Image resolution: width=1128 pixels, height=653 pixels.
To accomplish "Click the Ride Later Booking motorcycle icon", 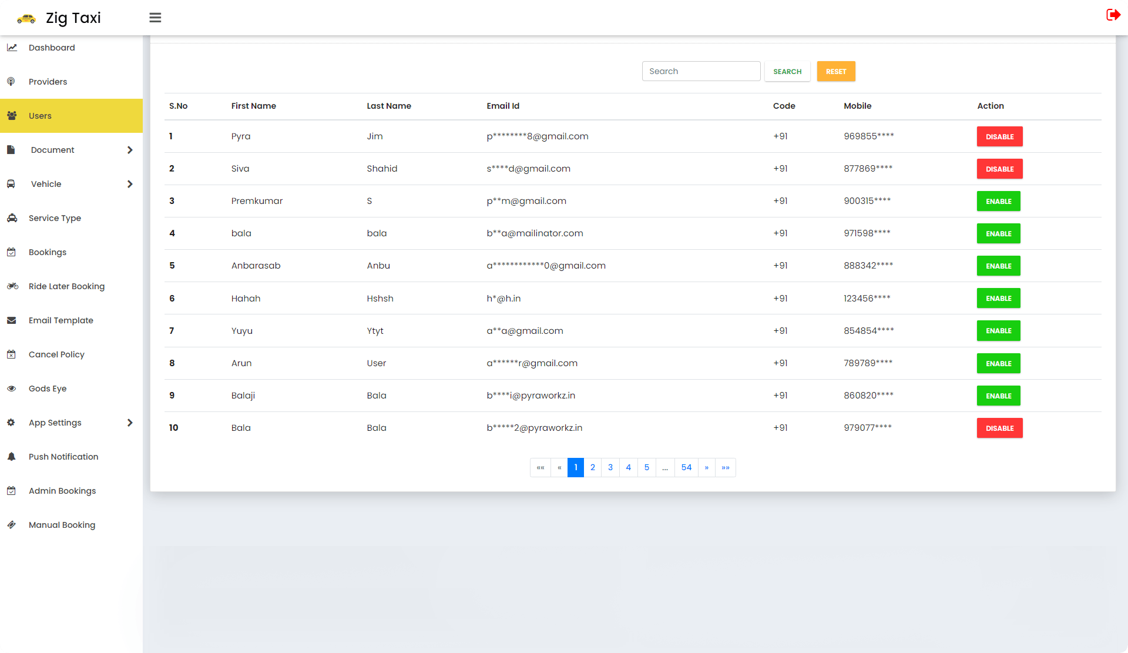I will [x=12, y=286].
